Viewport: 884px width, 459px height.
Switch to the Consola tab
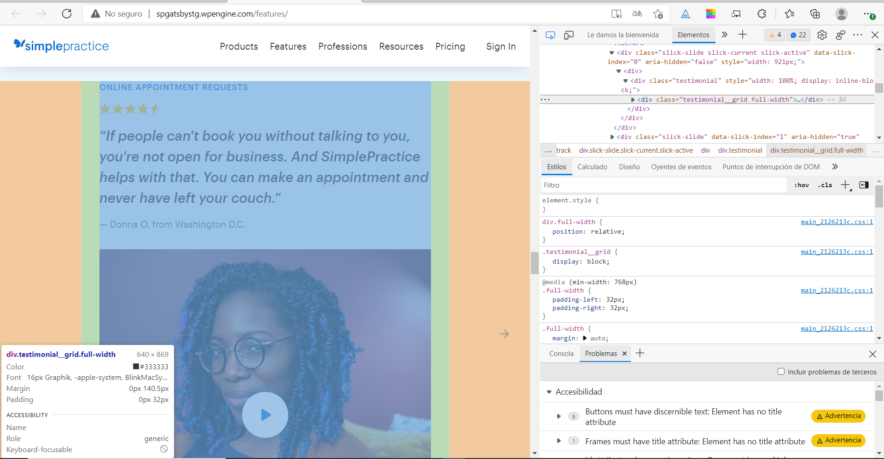(x=561, y=354)
